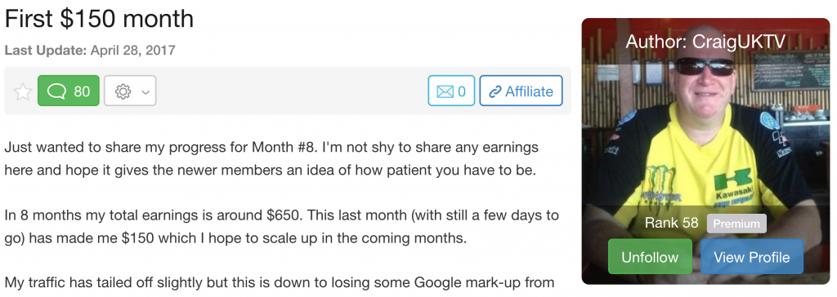This screenshot has width=837, height=297.
Task: Click the Rank 58 label
Action: [x=672, y=223]
